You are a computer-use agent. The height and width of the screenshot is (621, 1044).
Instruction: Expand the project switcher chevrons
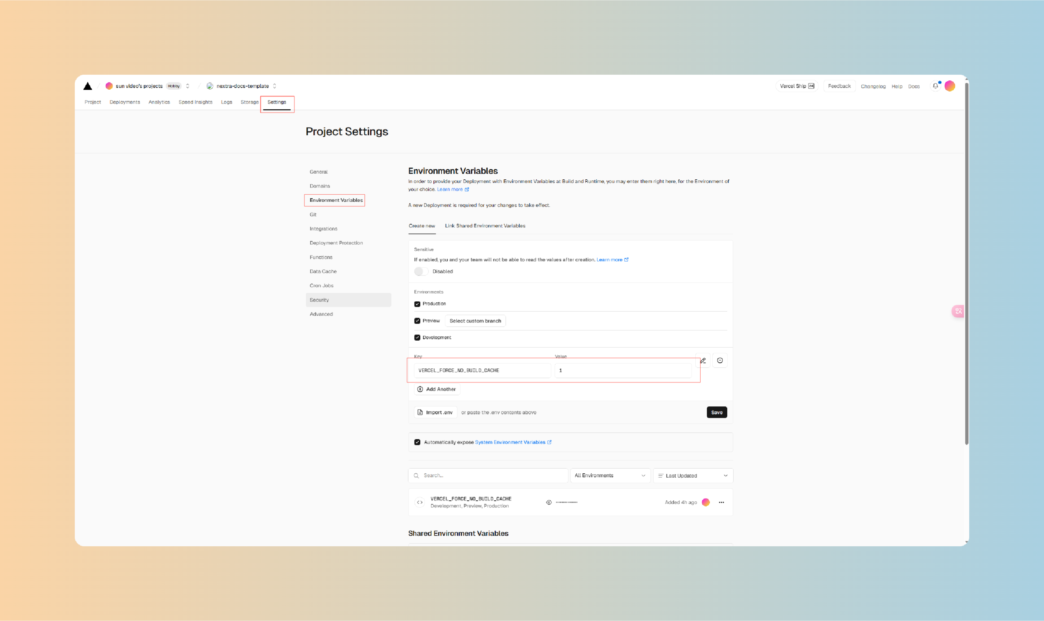275,86
